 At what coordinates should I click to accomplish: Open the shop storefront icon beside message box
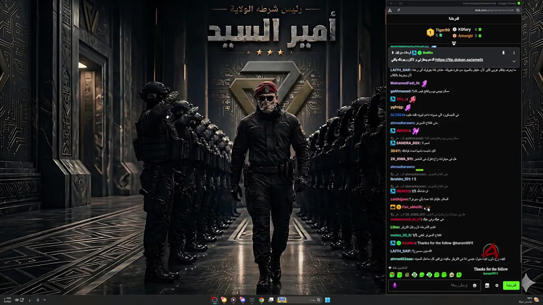pyautogui.click(x=487, y=286)
